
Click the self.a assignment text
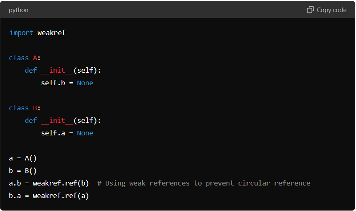point(53,133)
